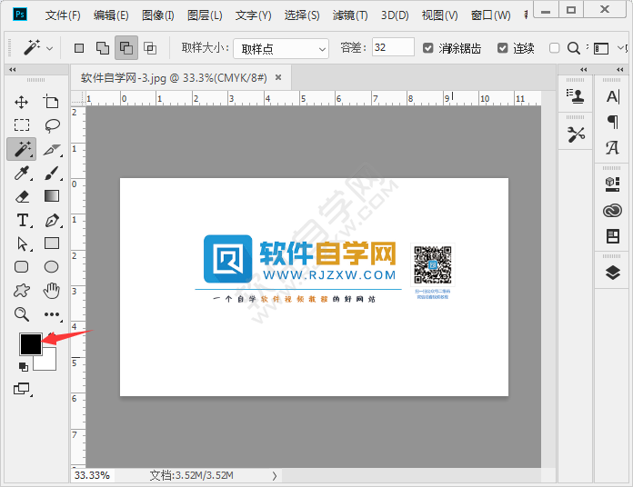The image size is (633, 487).
Task: Open the 编辑(E) menu
Action: pyautogui.click(x=111, y=15)
